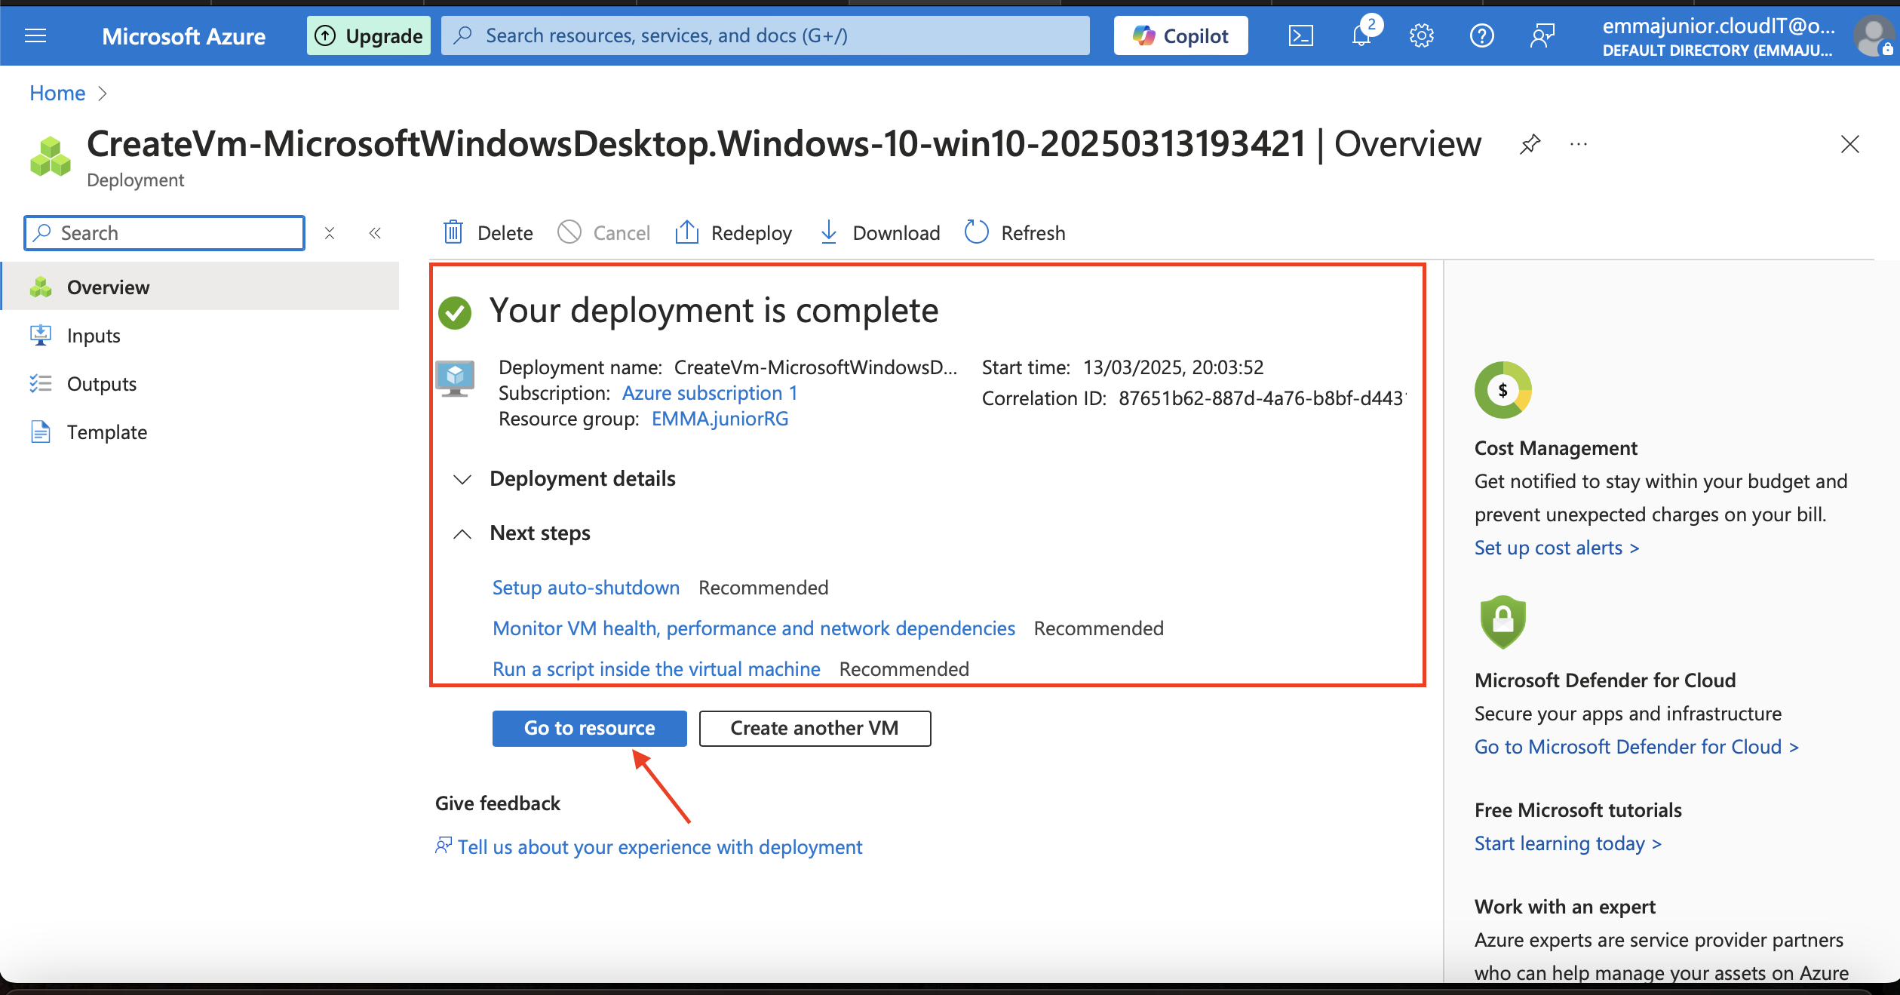The height and width of the screenshot is (995, 1900).
Task: Open the more options ellipsis
Action: pos(1578,143)
